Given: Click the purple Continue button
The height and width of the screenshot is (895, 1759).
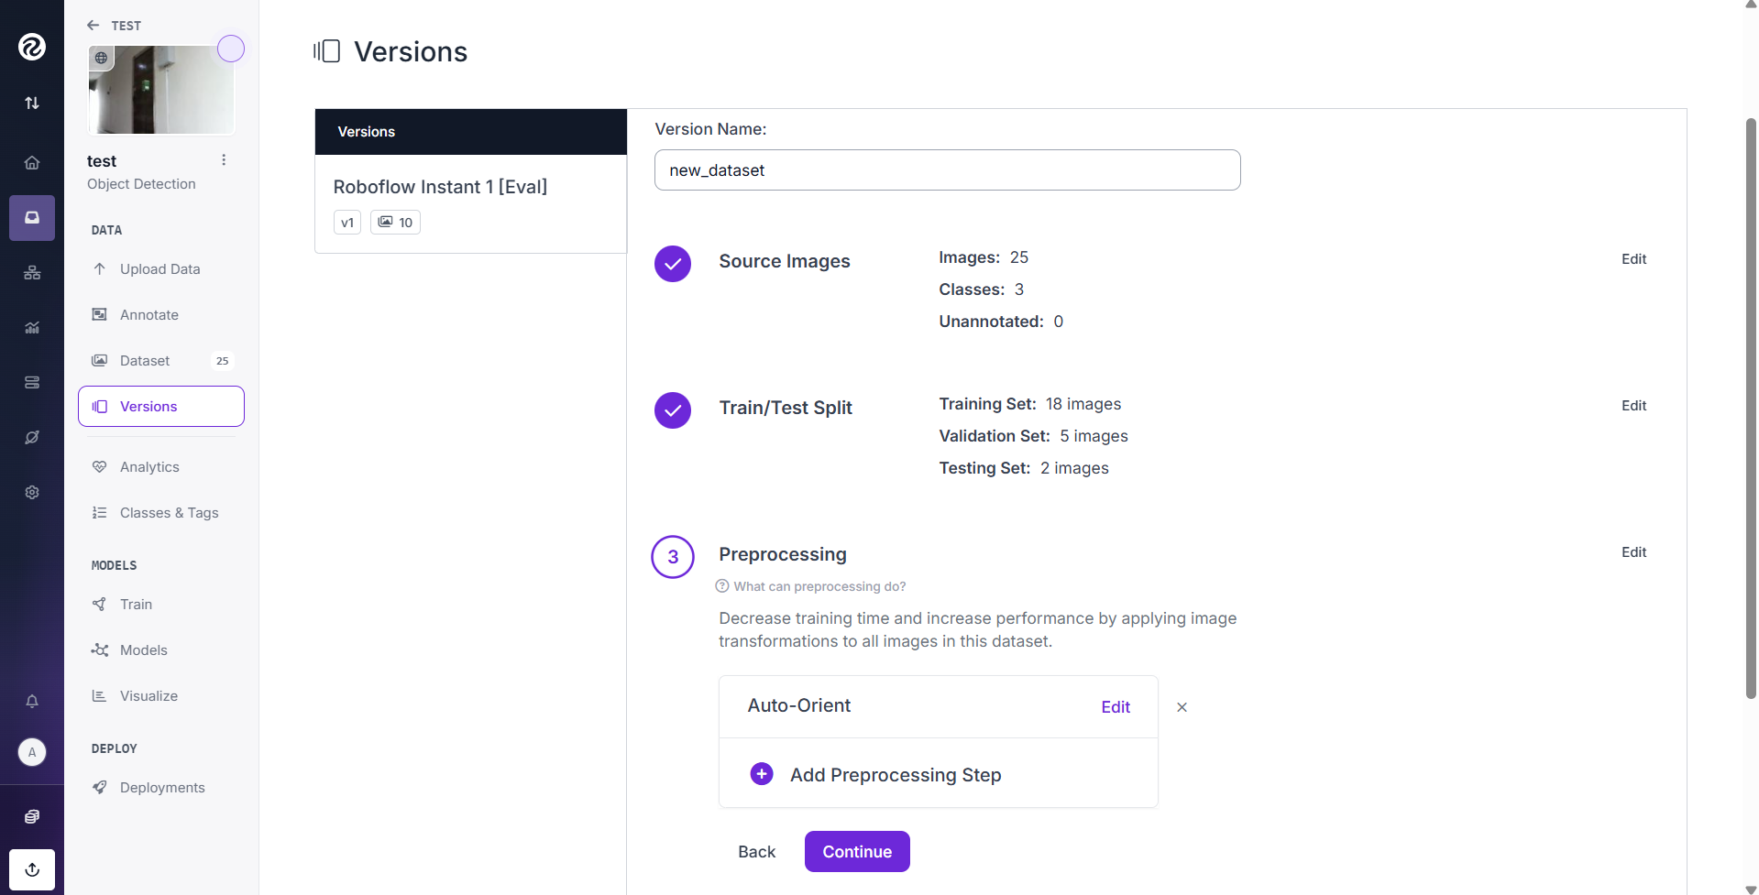Looking at the screenshot, I should (x=857, y=852).
